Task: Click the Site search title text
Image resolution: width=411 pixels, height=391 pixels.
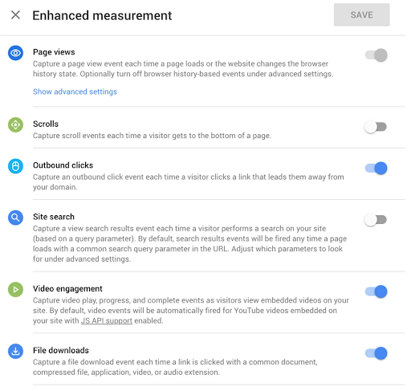Action: pyautogui.click(x=54, y=217)
